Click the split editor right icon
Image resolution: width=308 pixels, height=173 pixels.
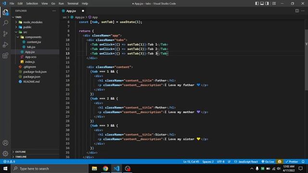click(297, 11)
